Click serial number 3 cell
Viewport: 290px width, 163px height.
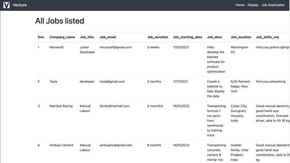pyautogui.click(x=38, y=106)
